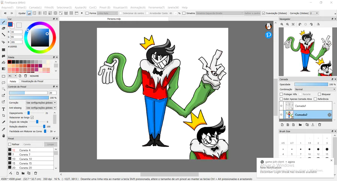Click the R value input field

[16, 32]
